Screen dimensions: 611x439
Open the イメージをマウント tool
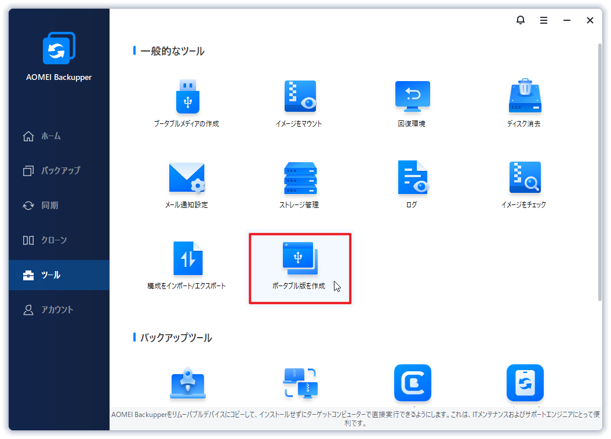[299, 104]
